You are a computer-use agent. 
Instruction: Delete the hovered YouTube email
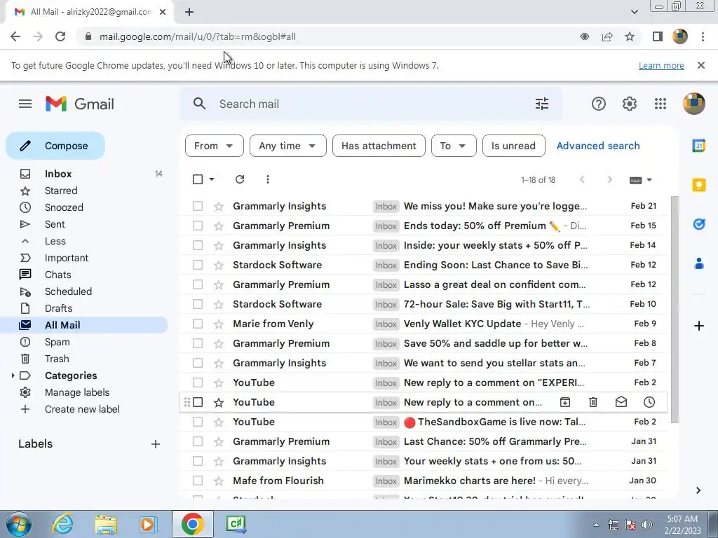click(593, 402)
